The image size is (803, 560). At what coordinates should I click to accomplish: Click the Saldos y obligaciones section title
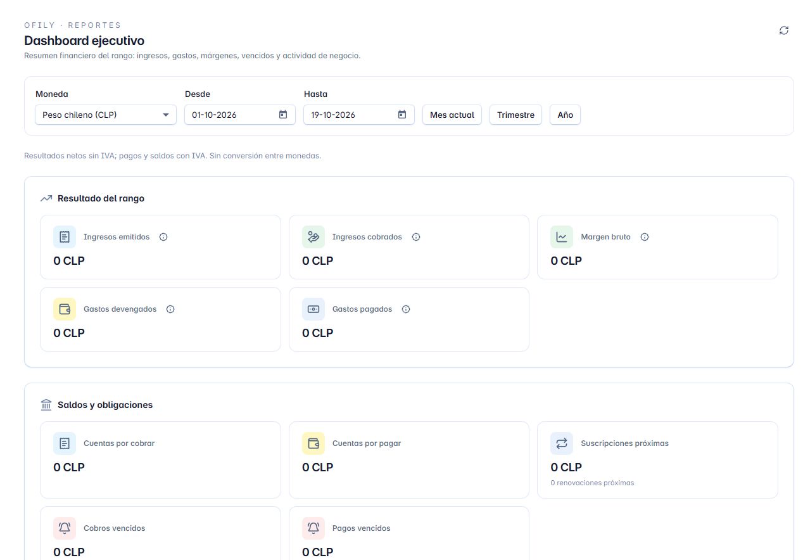pos(105,405)
